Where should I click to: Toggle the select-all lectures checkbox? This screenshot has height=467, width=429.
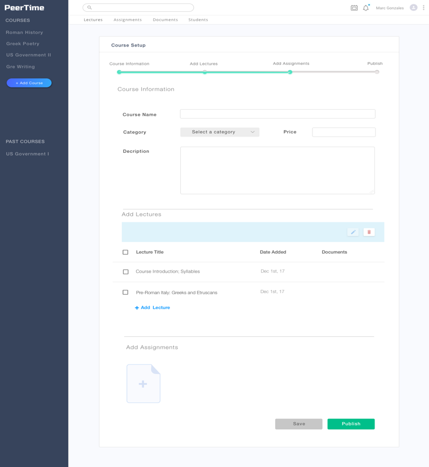click(x=126, y=252)
